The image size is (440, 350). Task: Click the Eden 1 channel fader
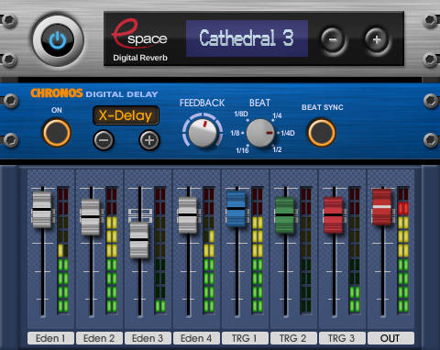42,209
